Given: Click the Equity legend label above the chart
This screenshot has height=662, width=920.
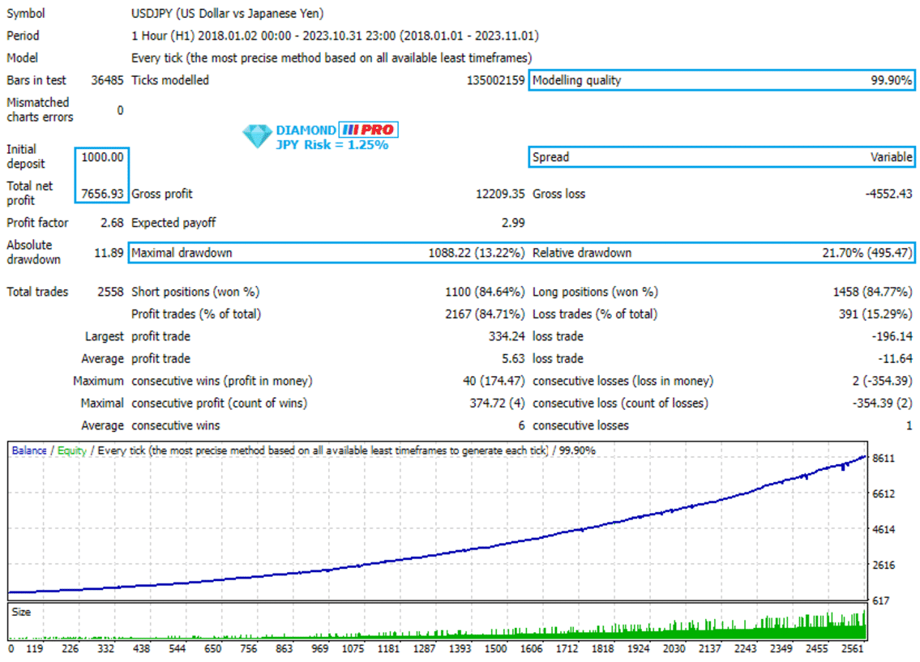Looking at the screenshot, I should point(71,451).
